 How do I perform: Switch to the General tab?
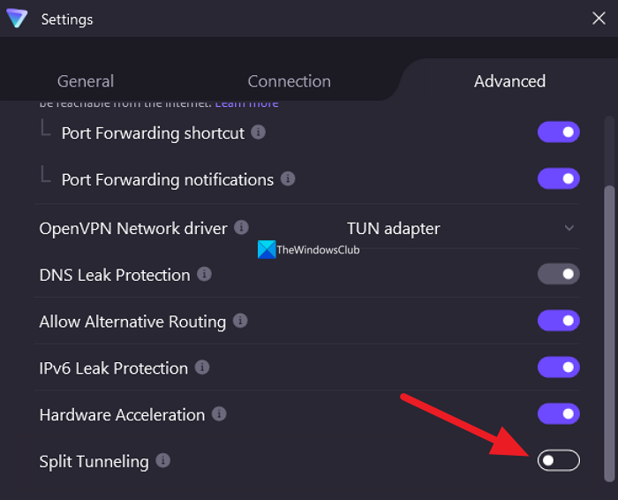85,81
